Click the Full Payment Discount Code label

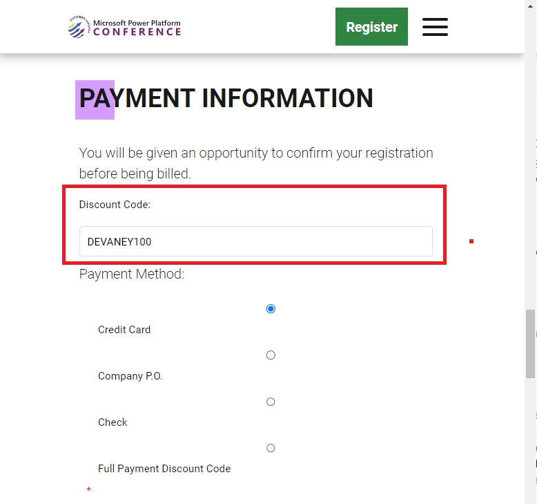(164, 469)
